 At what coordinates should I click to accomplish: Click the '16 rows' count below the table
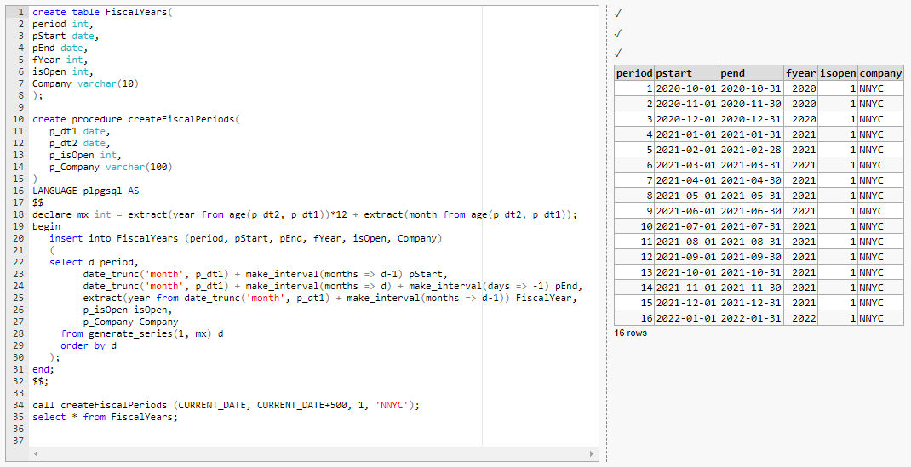pos(630,333)
